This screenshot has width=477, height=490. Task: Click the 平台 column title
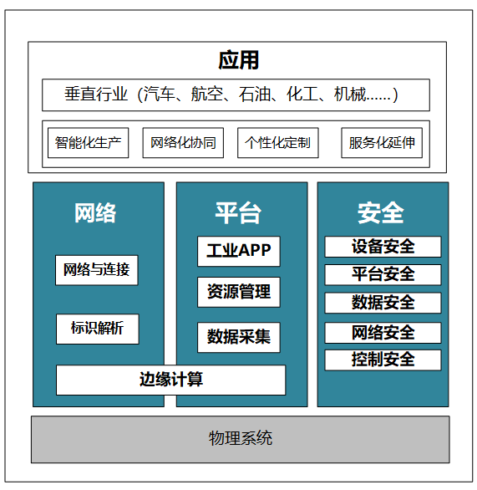click(239, 213)
